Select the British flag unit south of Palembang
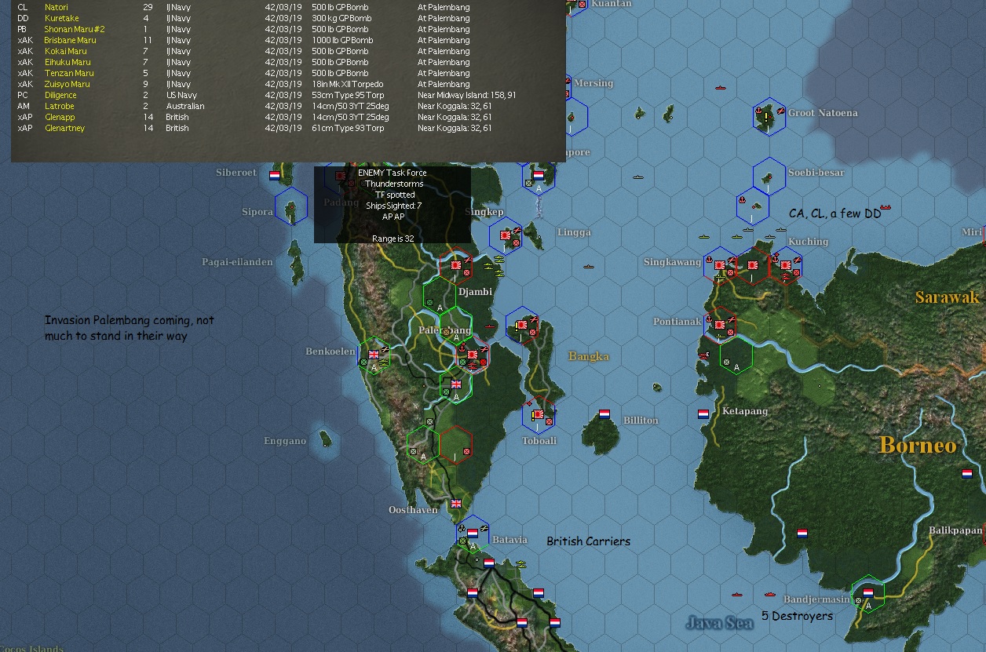 456,384
